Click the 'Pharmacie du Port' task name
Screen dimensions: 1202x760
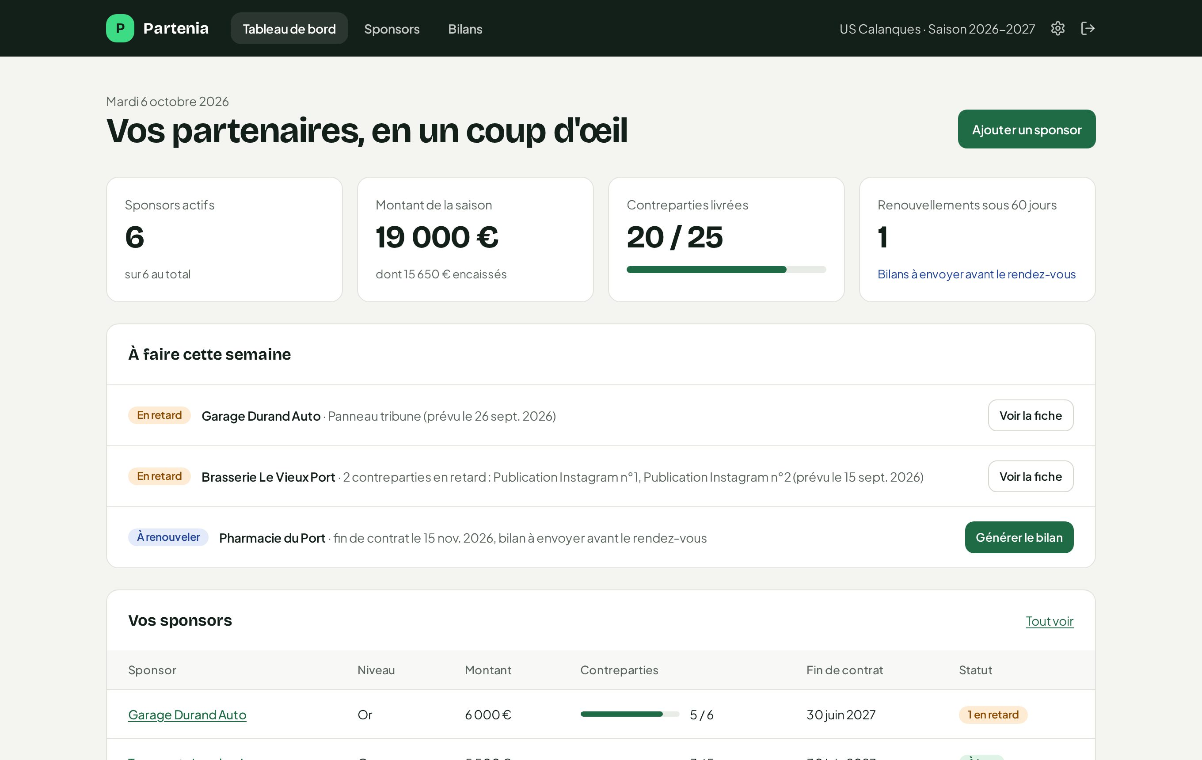[x=272, y=538]
